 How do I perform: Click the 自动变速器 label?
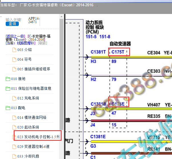point(120,44)
